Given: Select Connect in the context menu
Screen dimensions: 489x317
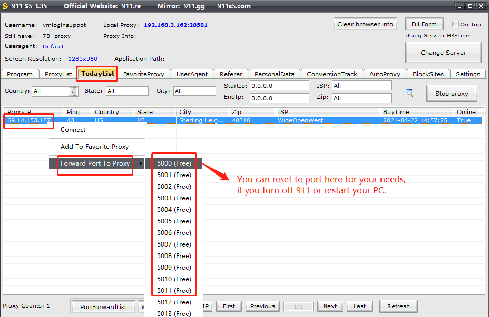Looking at the screenshot, I should point(73,130).
